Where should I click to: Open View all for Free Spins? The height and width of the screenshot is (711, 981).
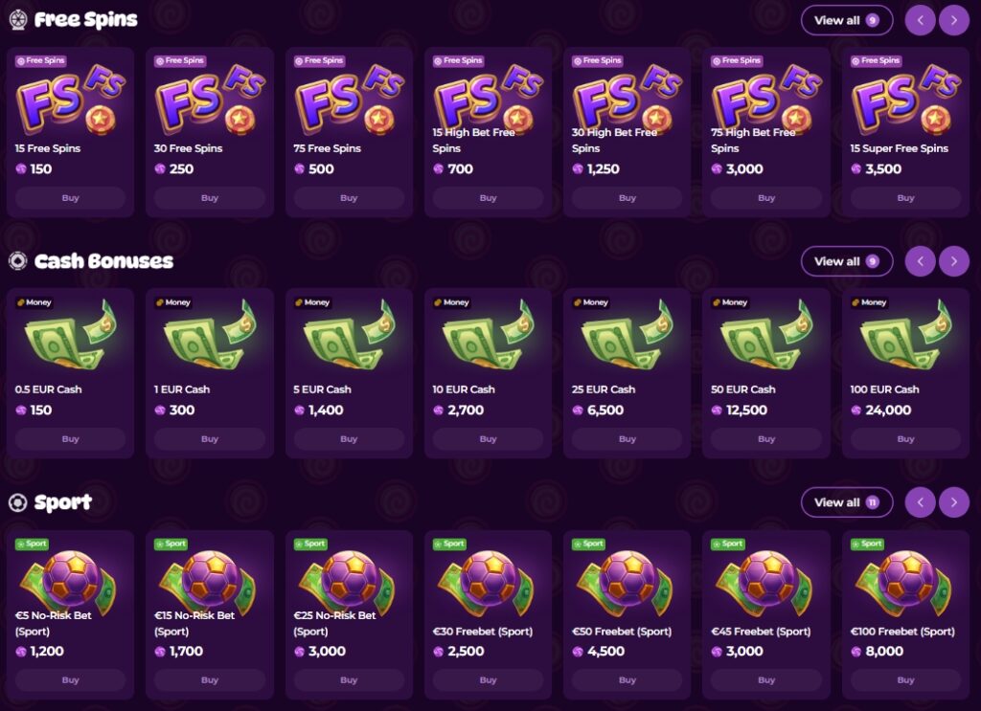(847, 20)
